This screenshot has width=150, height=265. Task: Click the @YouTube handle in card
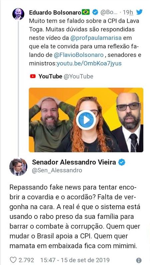click(78, 76)
